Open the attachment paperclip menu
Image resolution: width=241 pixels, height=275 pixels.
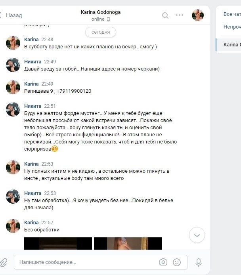pos(3,262)
